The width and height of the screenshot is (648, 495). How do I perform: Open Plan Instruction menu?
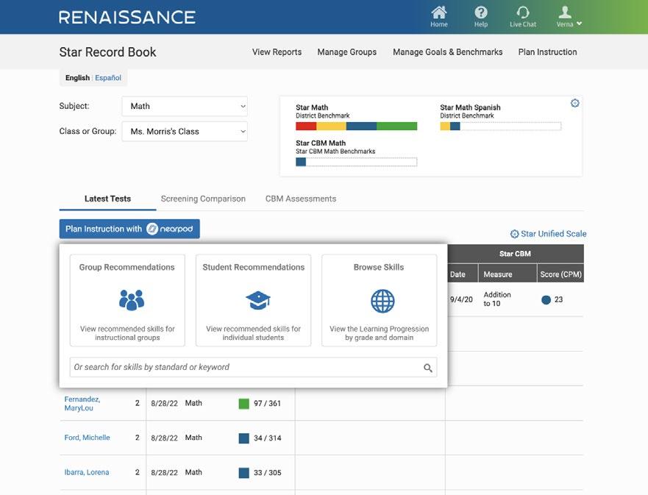[x=547, y=52]
